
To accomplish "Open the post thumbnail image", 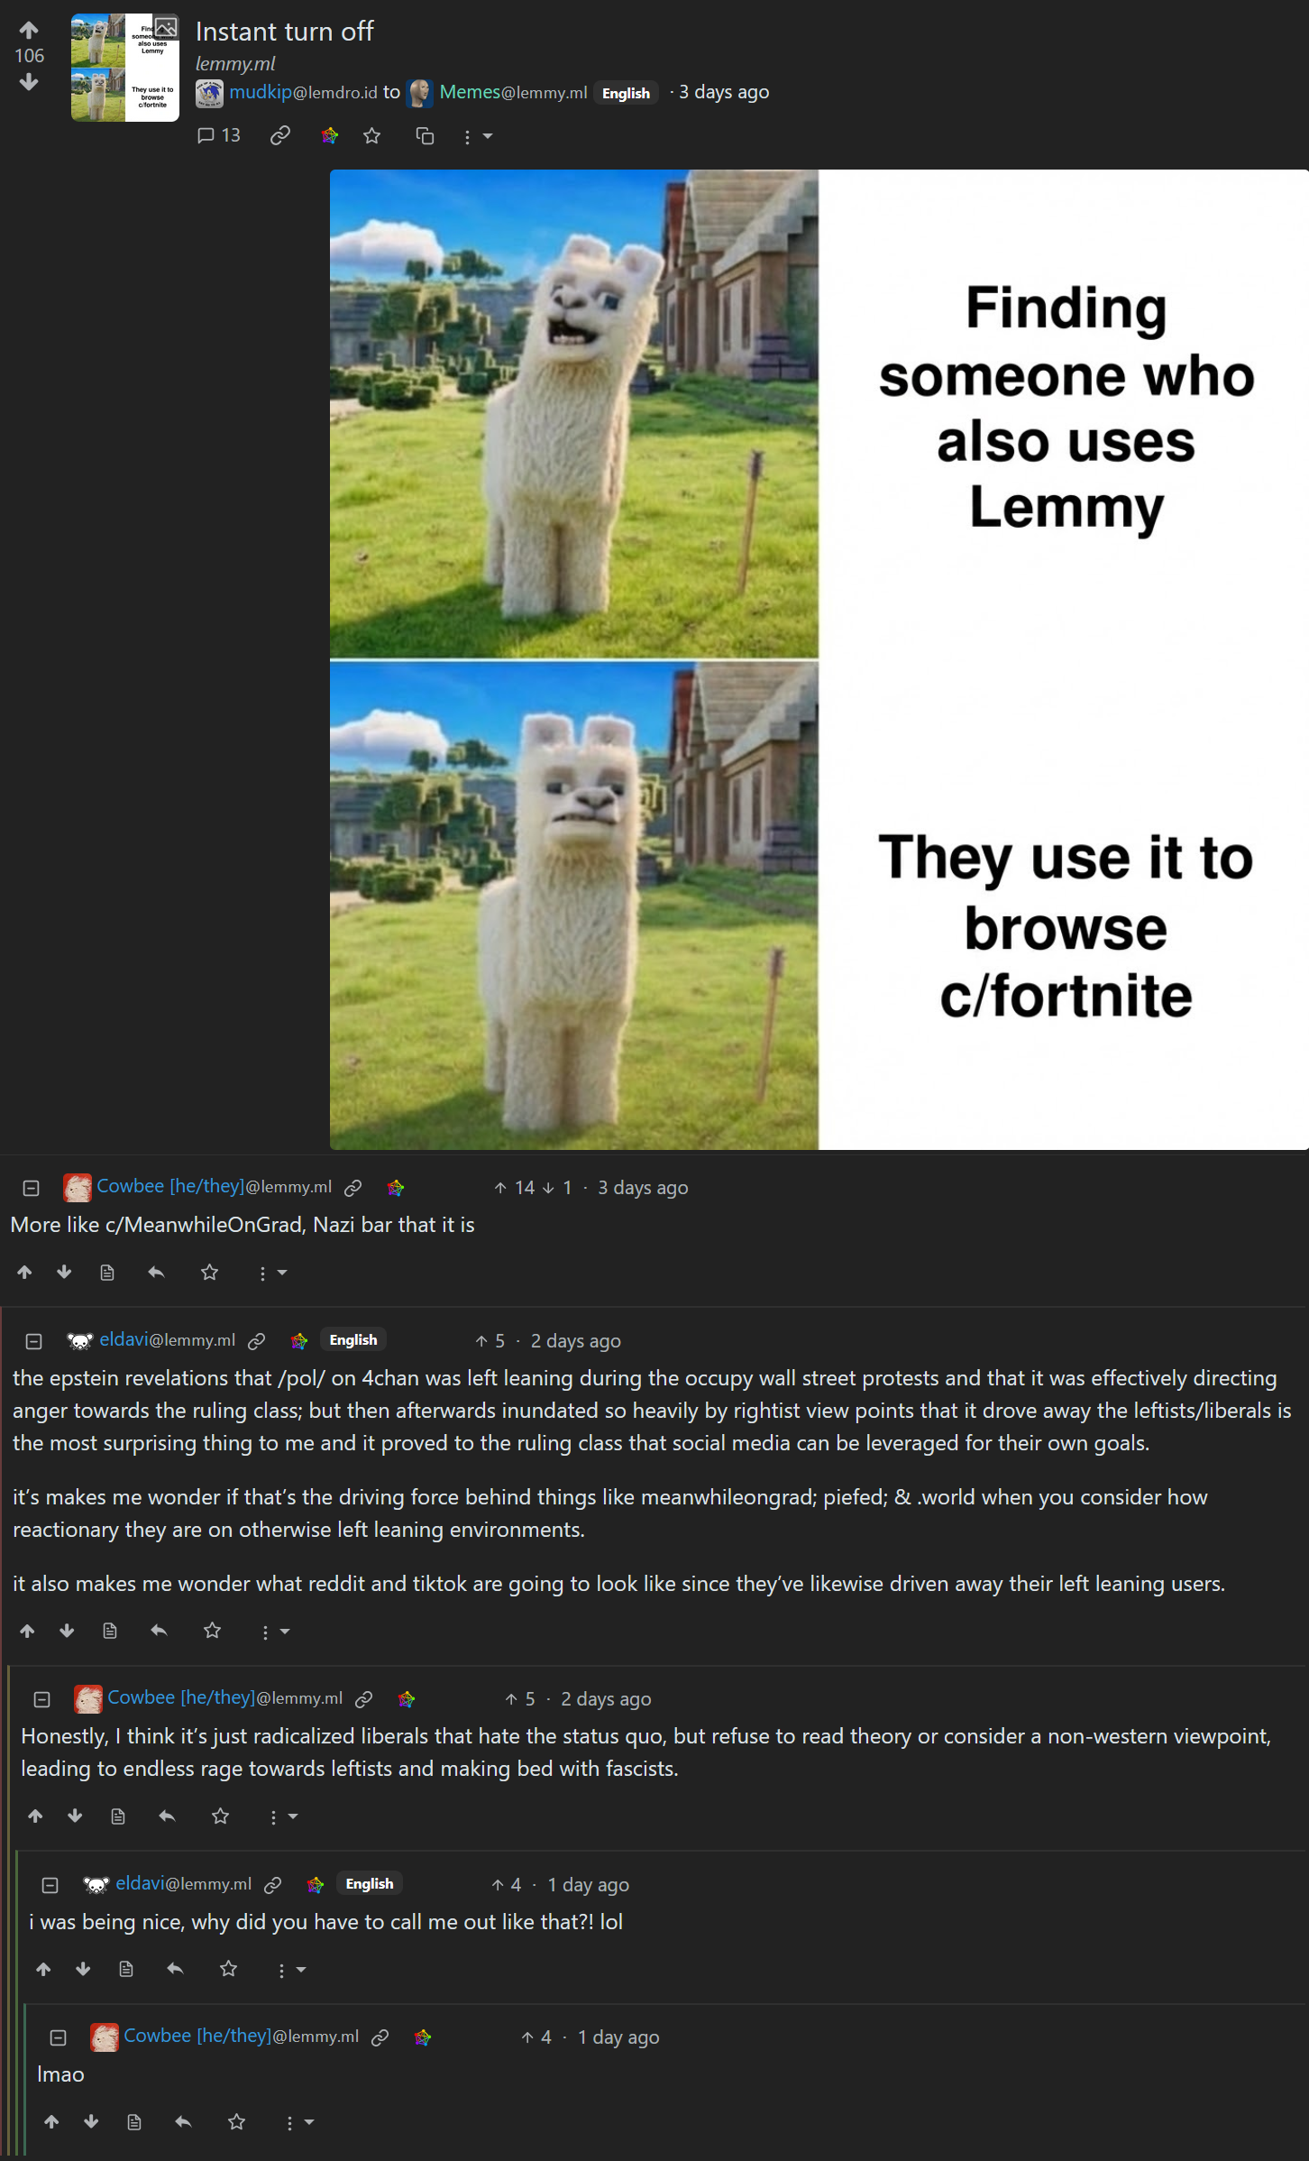I will coord(125,68).
